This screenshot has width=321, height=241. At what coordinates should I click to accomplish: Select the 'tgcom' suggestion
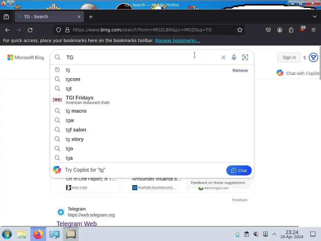tap(152, 79)
